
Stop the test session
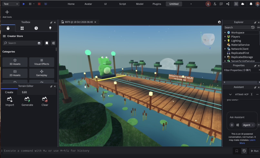click(x=39, y=4)
